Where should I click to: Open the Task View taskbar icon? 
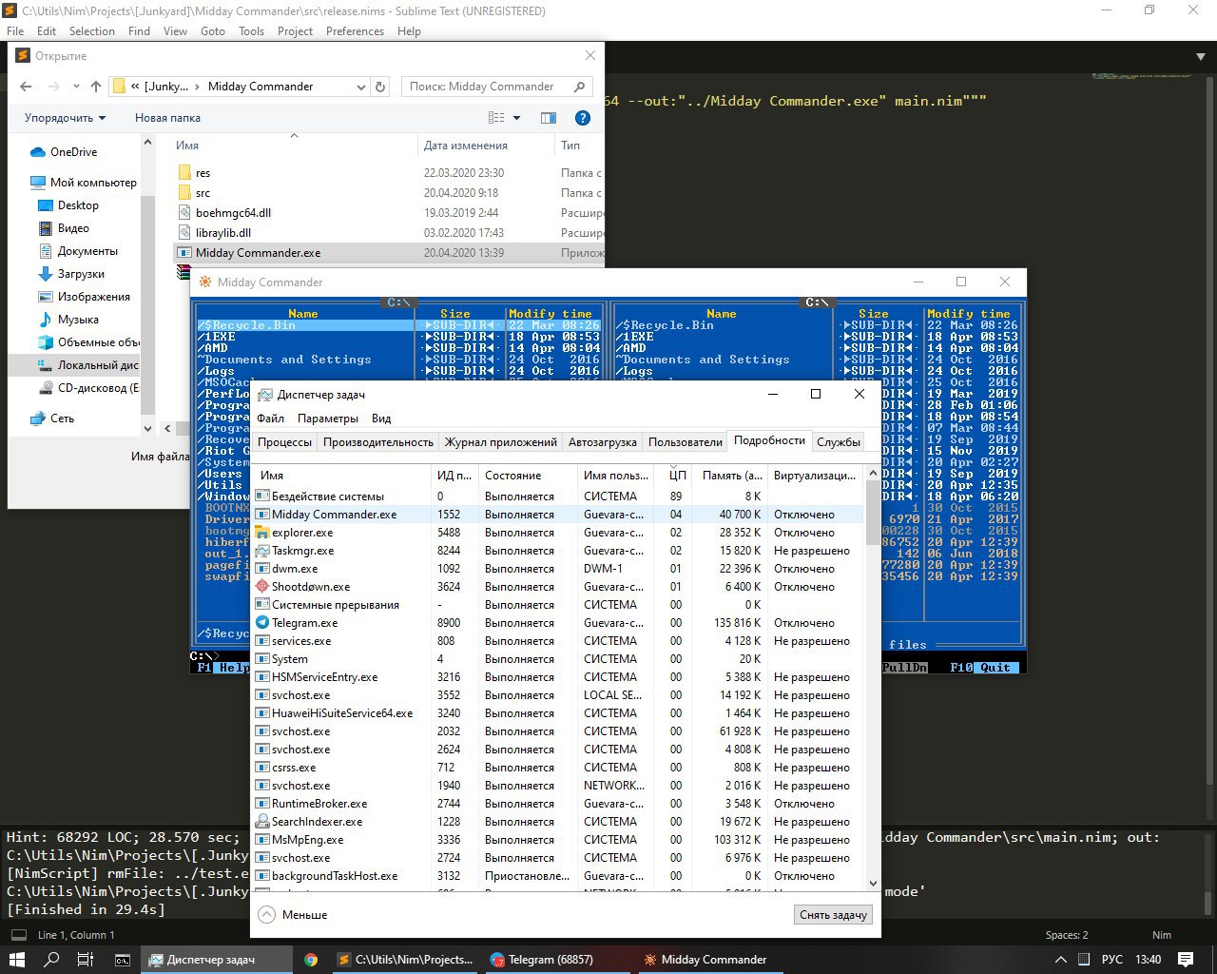click(86, 960)
